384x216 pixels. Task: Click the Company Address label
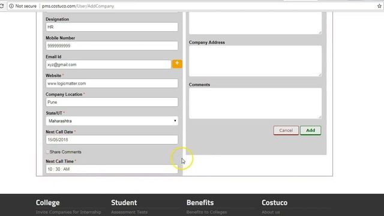(206, 43)
